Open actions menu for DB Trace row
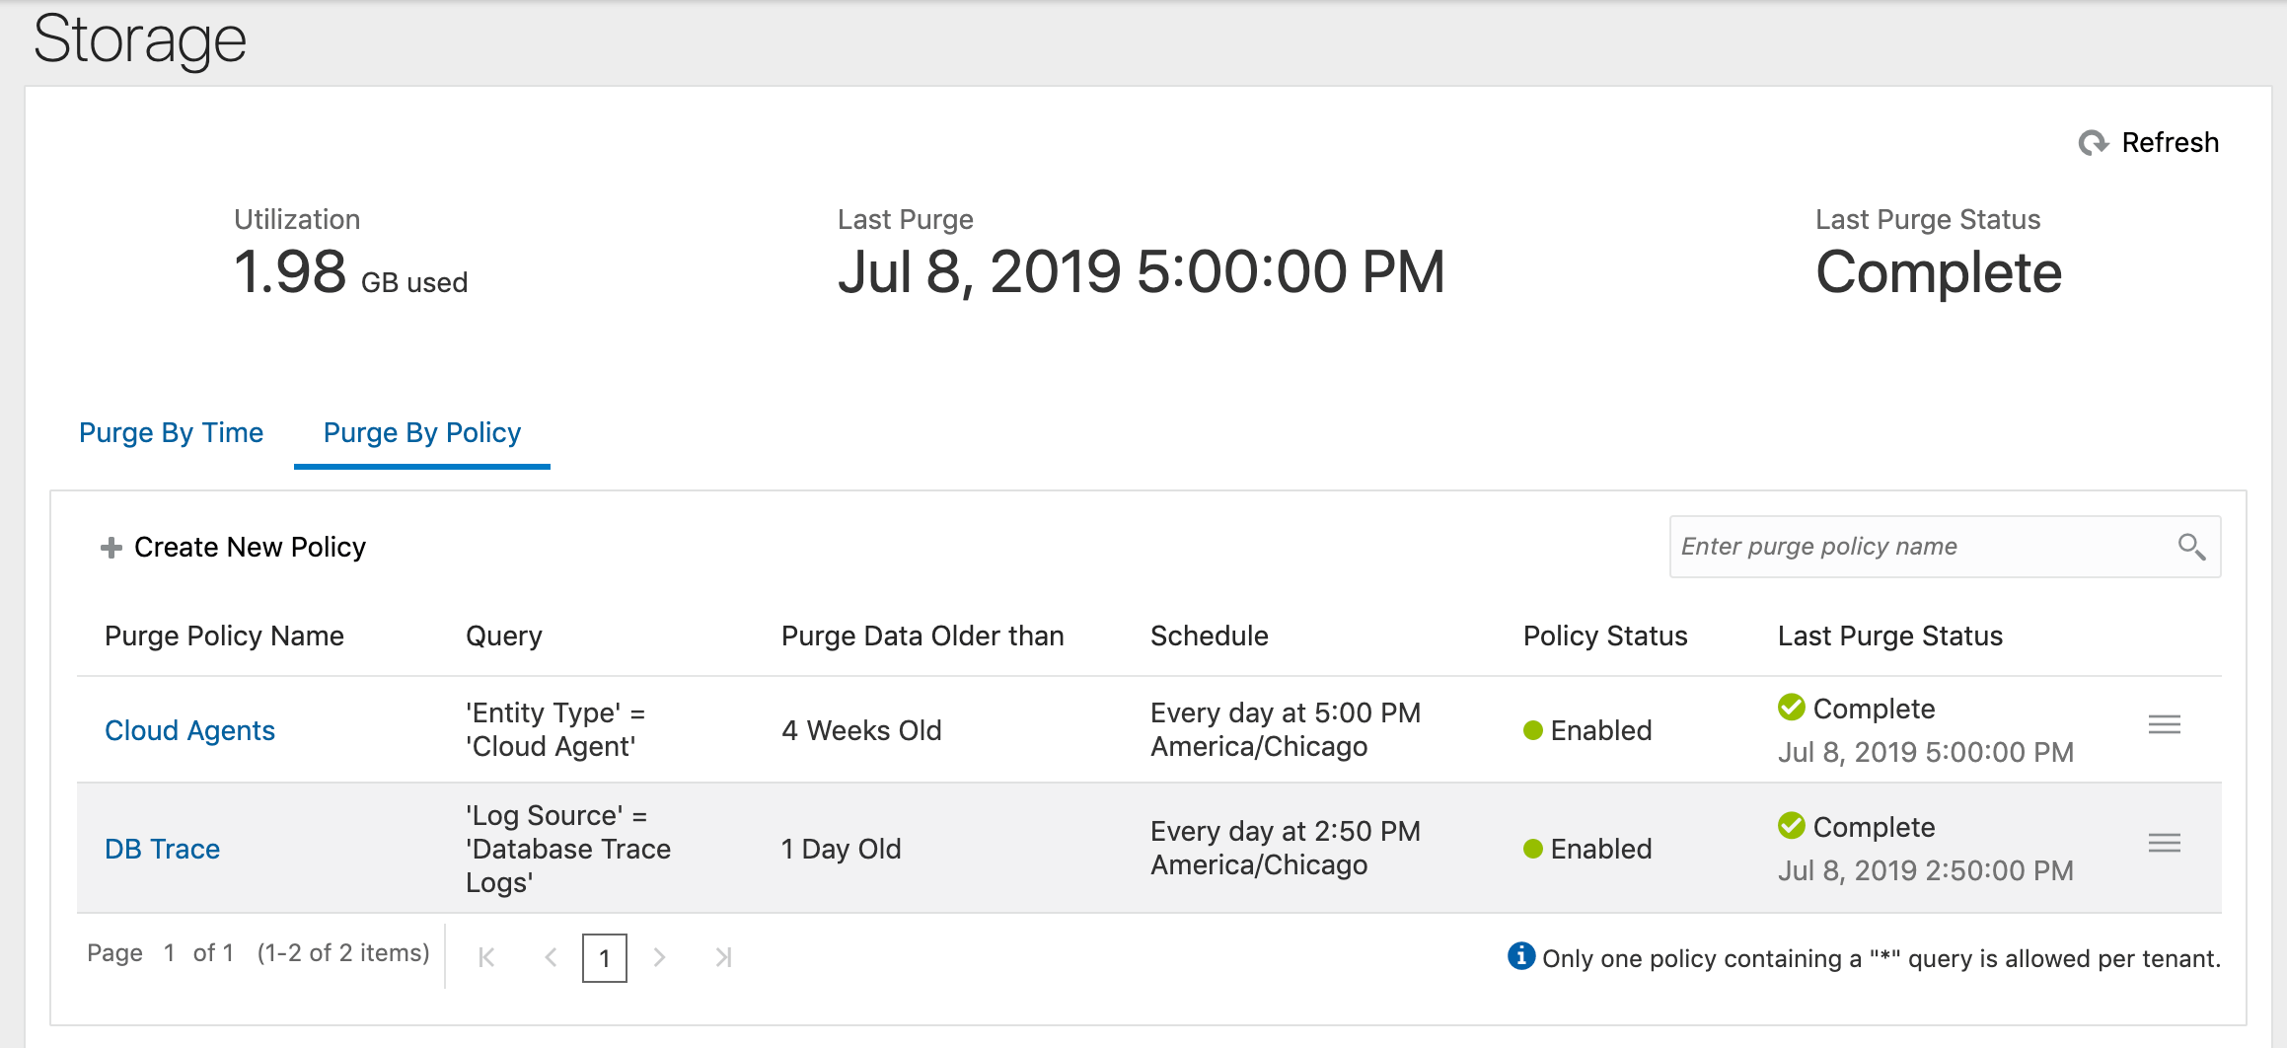The image size is (2287, 1048). point(2164,844)
